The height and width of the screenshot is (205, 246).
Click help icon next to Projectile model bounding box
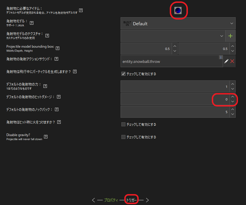[x=57, y=48]
